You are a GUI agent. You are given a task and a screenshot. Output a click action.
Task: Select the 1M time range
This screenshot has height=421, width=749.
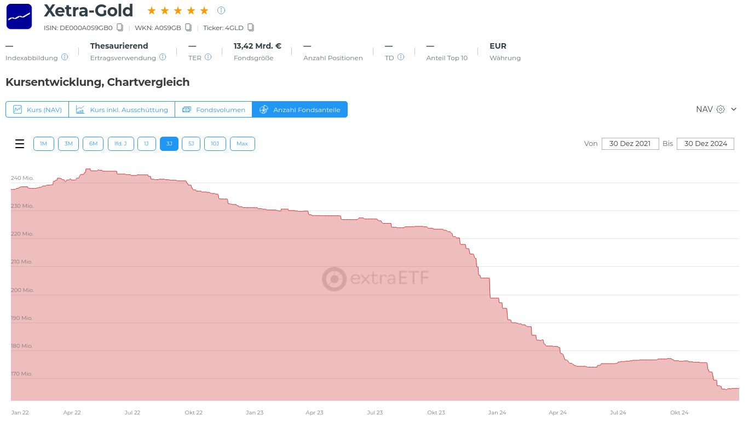[x=44, y=144]
